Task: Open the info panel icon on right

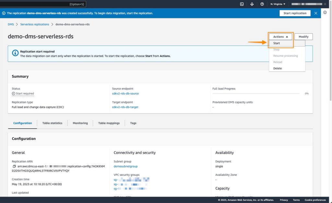Action: [x=325, y=13]
